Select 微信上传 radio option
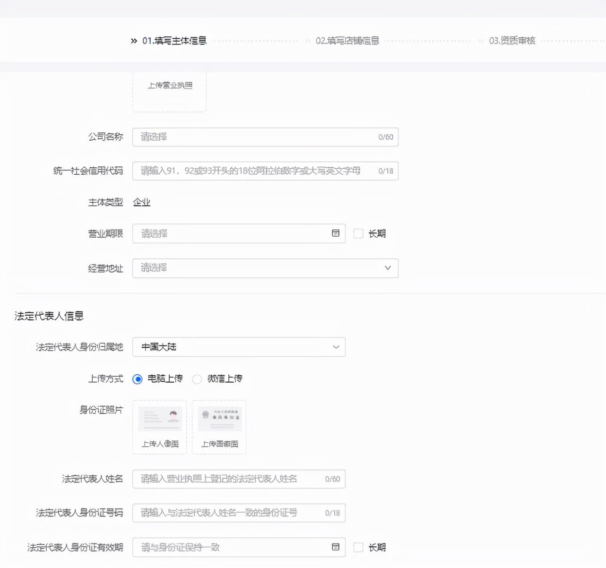This screenshot has width=606, height=568. [197, 379]
